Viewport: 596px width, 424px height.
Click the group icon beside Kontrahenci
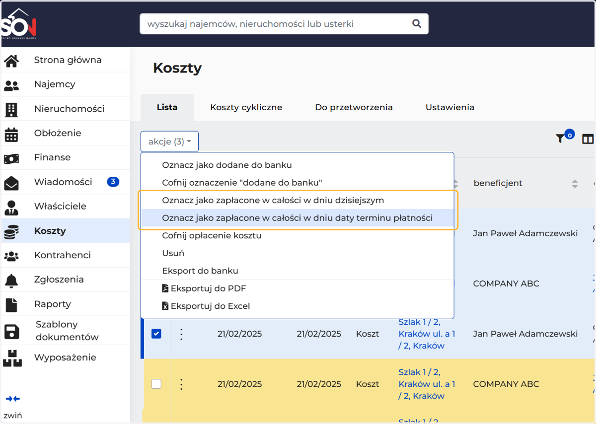[11, 256]
